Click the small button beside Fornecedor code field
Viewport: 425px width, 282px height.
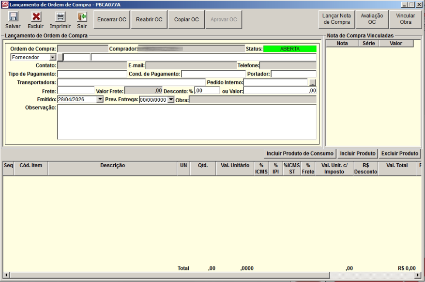[60, 57]
